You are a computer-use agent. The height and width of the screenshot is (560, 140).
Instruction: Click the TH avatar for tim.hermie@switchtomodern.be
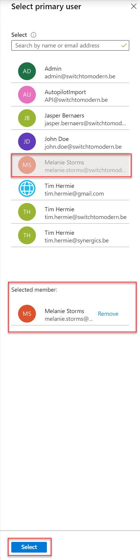[27, 212]
